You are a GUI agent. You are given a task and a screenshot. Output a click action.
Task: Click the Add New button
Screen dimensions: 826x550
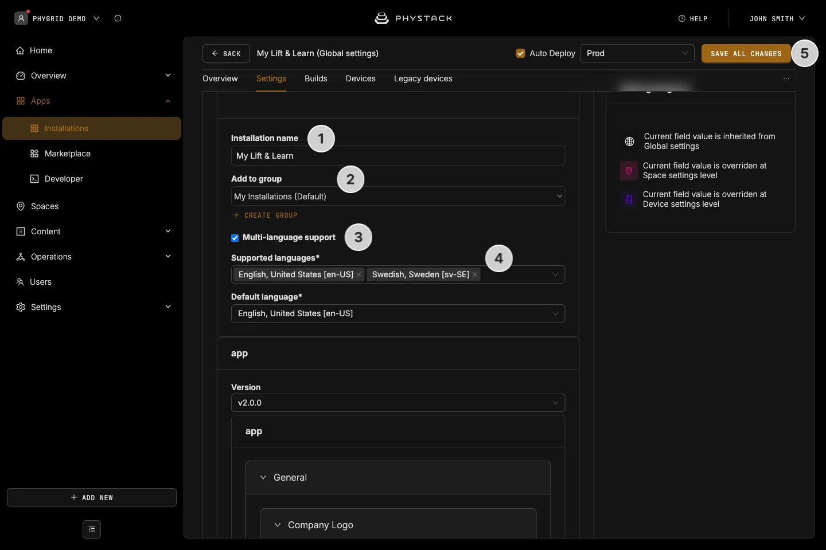(92, 497)
